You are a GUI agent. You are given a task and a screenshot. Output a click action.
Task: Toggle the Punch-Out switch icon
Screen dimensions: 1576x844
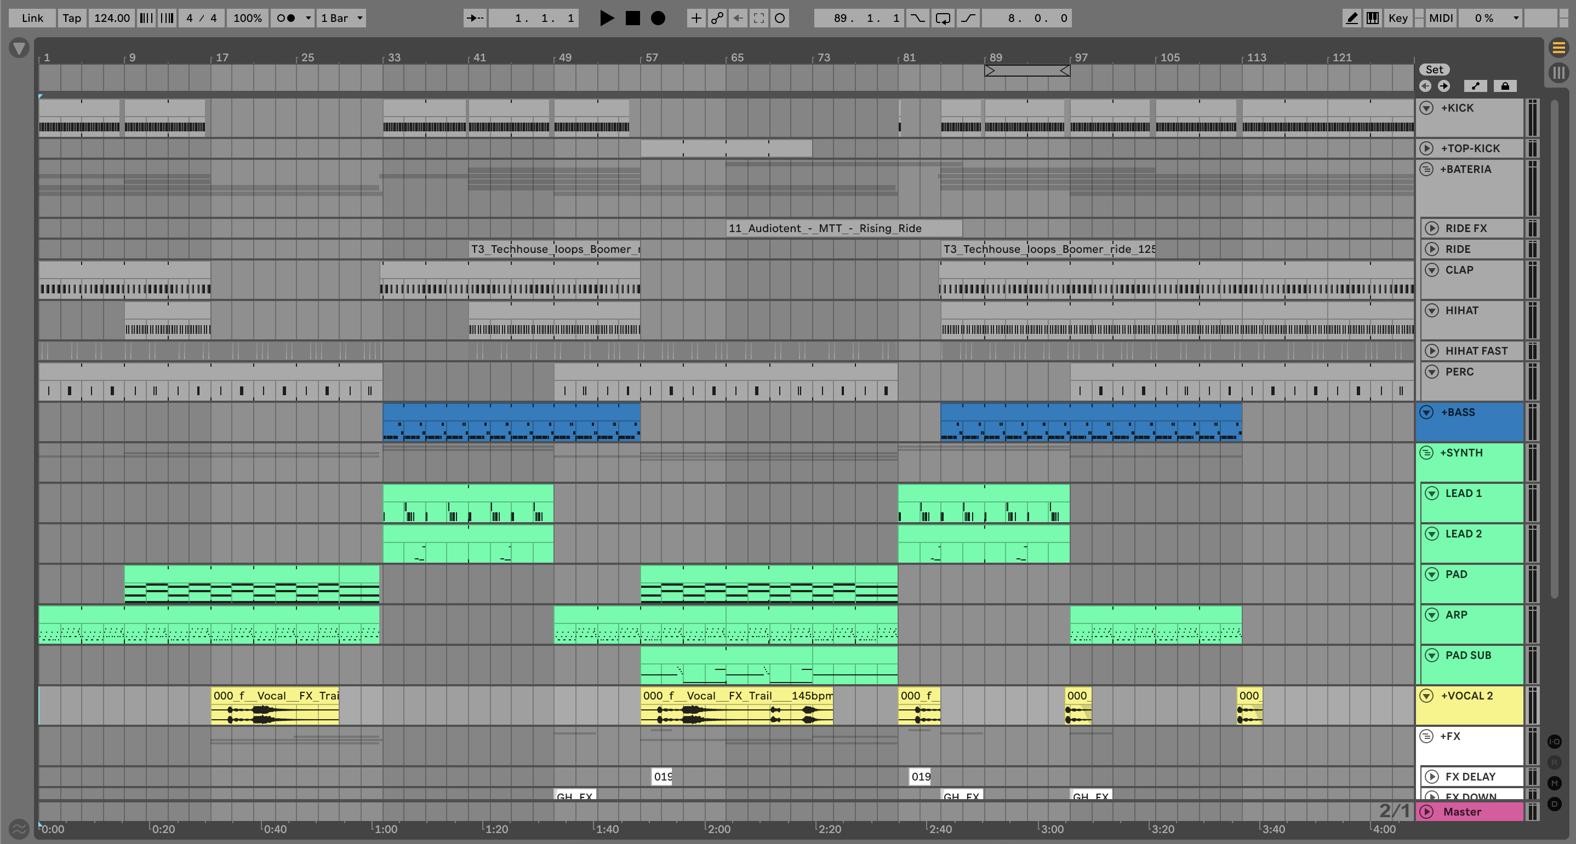pos(968,18)
